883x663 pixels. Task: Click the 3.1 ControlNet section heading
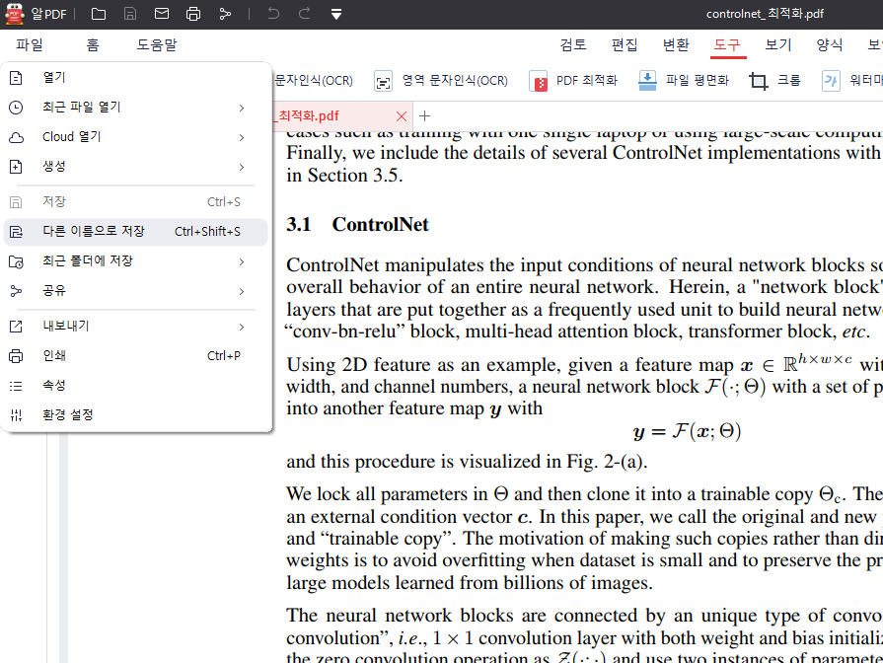tap(357, 224)
